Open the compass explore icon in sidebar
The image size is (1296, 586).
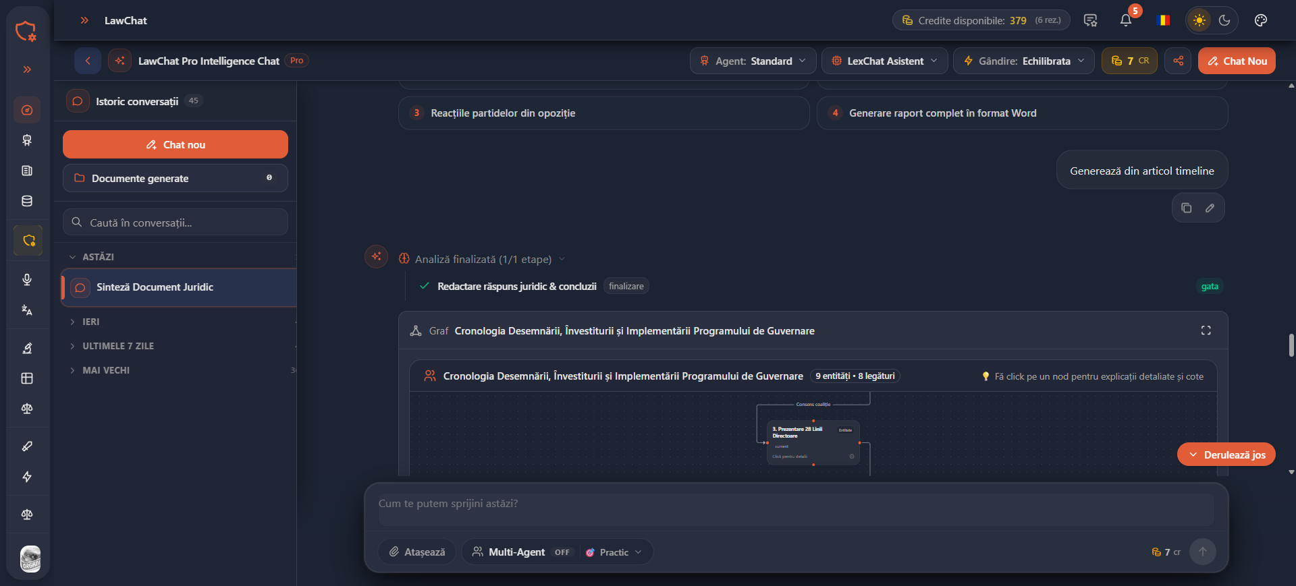(27, 110)
